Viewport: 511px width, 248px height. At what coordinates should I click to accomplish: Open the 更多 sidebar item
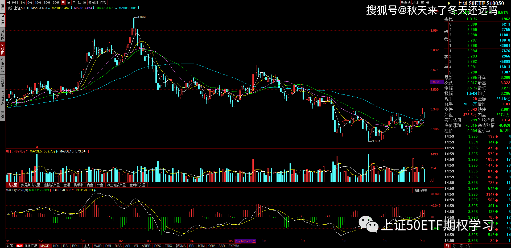point(3,115)
